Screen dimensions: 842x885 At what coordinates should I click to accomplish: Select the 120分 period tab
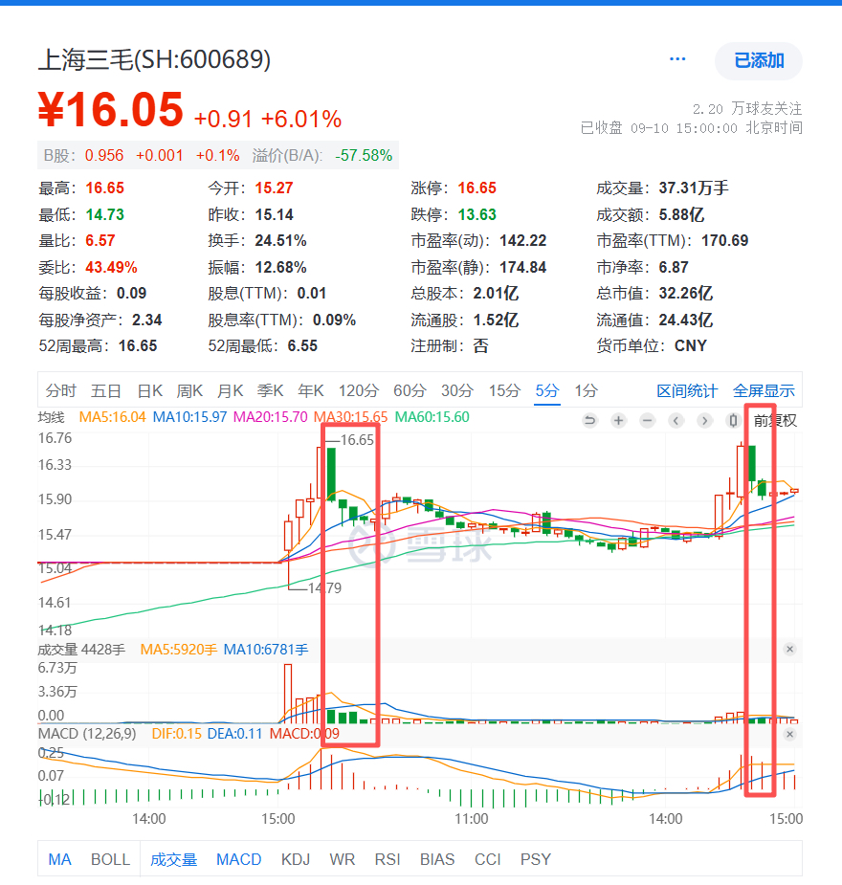click(359, 390)
